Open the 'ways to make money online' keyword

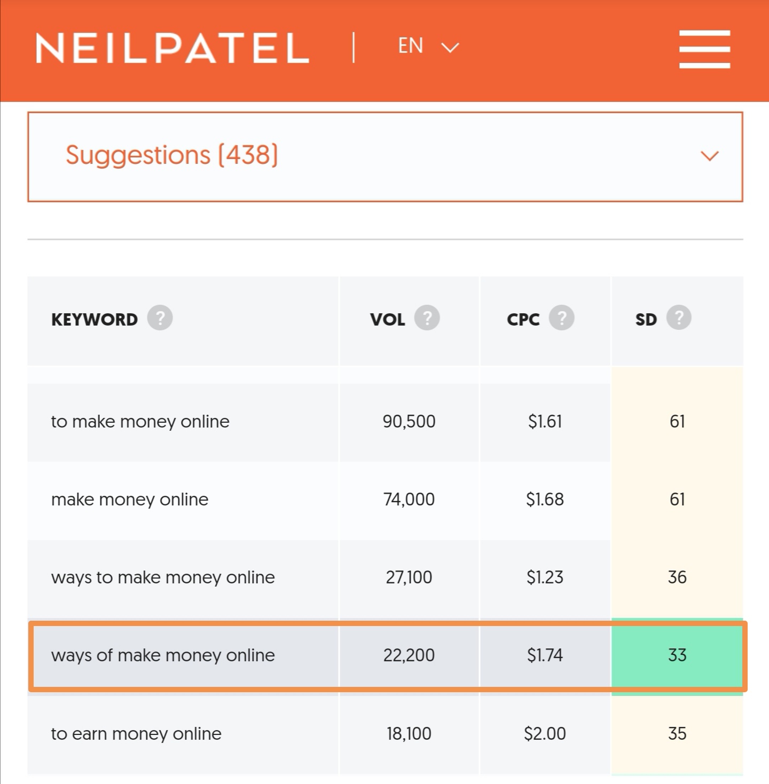click(163, 577)
